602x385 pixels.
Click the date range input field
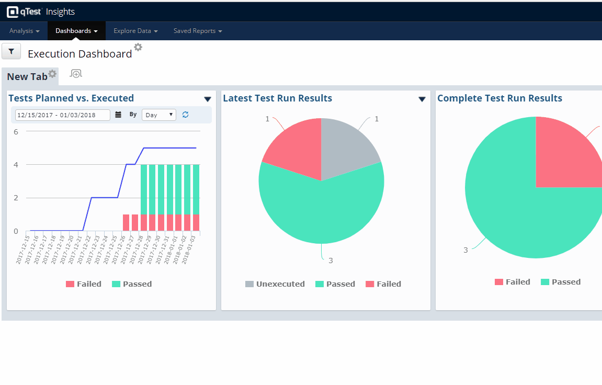click(x=62, y=115)
